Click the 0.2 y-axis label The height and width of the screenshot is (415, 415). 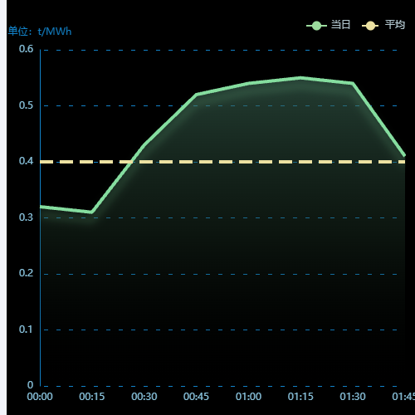click(x=26, y=273)
